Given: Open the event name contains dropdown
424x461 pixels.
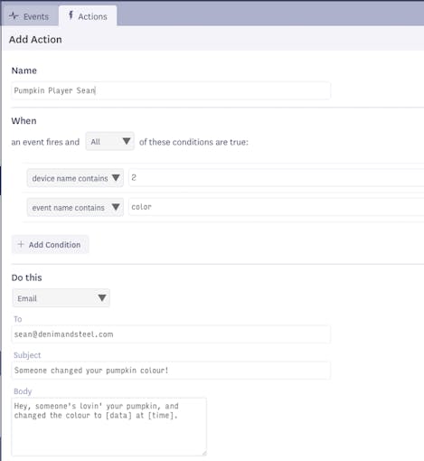Looking at the screenshot, I should pyautogui.click(x=75, y=207).
